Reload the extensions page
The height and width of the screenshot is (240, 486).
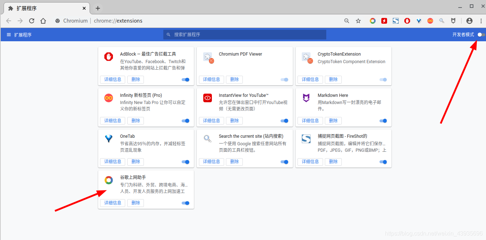[x=32, y=21]
